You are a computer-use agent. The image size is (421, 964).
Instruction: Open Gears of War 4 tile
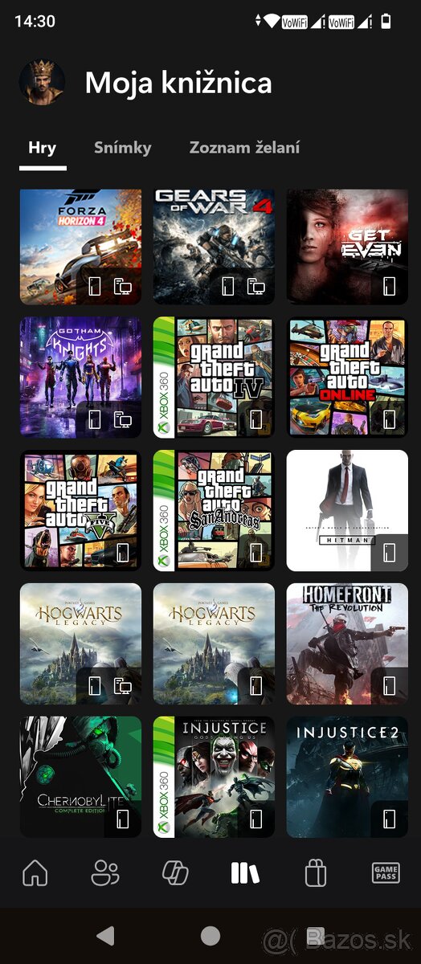tap(214, 247)
